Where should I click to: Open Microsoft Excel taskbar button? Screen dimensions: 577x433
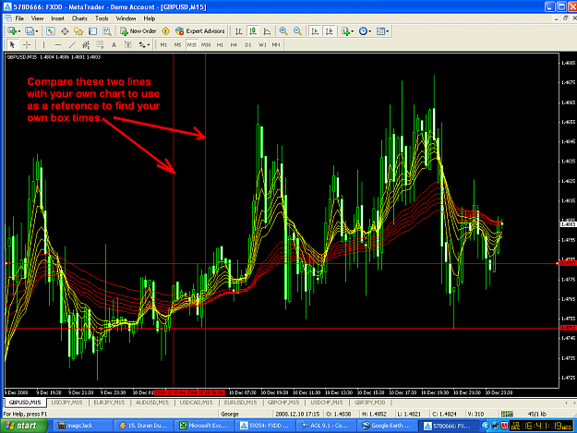point(204,426)
